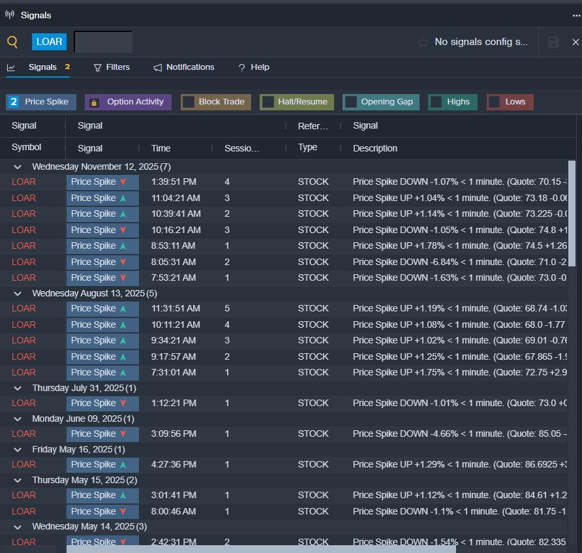The height and width of the screenshot is (553, 582).
Task: Open the three-dot panel options menu
Action: (575, 15)
